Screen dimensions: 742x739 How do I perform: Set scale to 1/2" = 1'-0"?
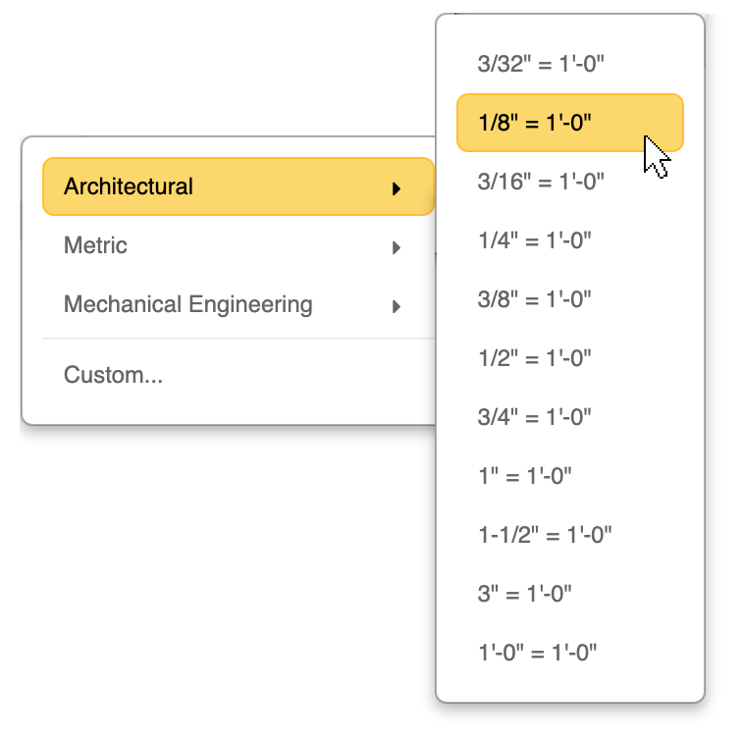[x=535, y=358]
